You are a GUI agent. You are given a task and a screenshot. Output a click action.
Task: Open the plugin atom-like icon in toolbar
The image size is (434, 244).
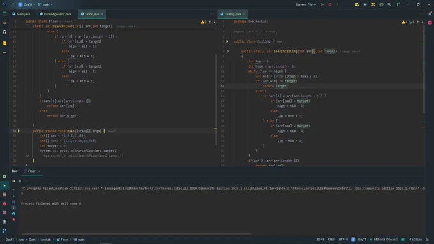click(x=381, y=4)
